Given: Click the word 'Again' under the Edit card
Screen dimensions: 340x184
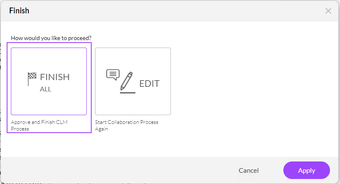Looking at the screenshot, I should pos(102,129).
